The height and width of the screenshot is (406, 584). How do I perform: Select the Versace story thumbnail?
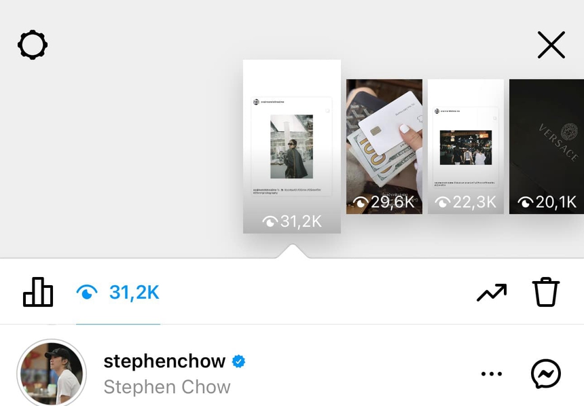547,147
